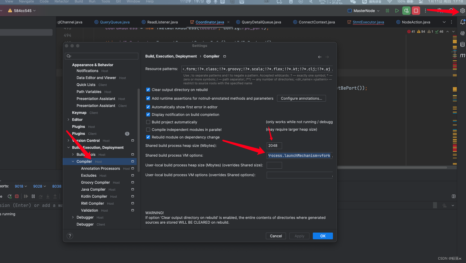Open the 9018 port dropdown
The image size is (466, 263).
coord(21,186)
